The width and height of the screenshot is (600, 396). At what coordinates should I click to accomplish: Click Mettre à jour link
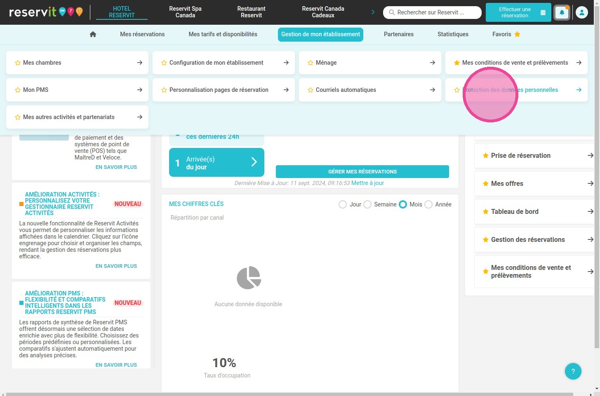coord(367,183)
